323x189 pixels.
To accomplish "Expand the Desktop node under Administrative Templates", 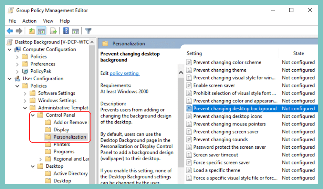I will click(x=33, y=166).
